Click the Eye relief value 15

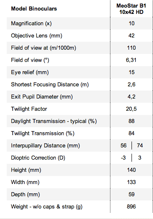[x=132, y=72]
